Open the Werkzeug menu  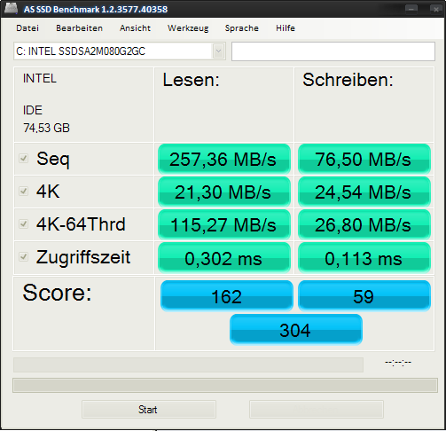188,28
